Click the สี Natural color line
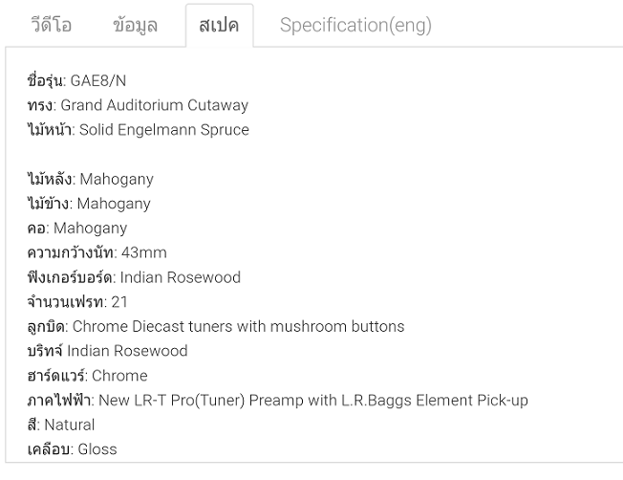 pos(61,425)
